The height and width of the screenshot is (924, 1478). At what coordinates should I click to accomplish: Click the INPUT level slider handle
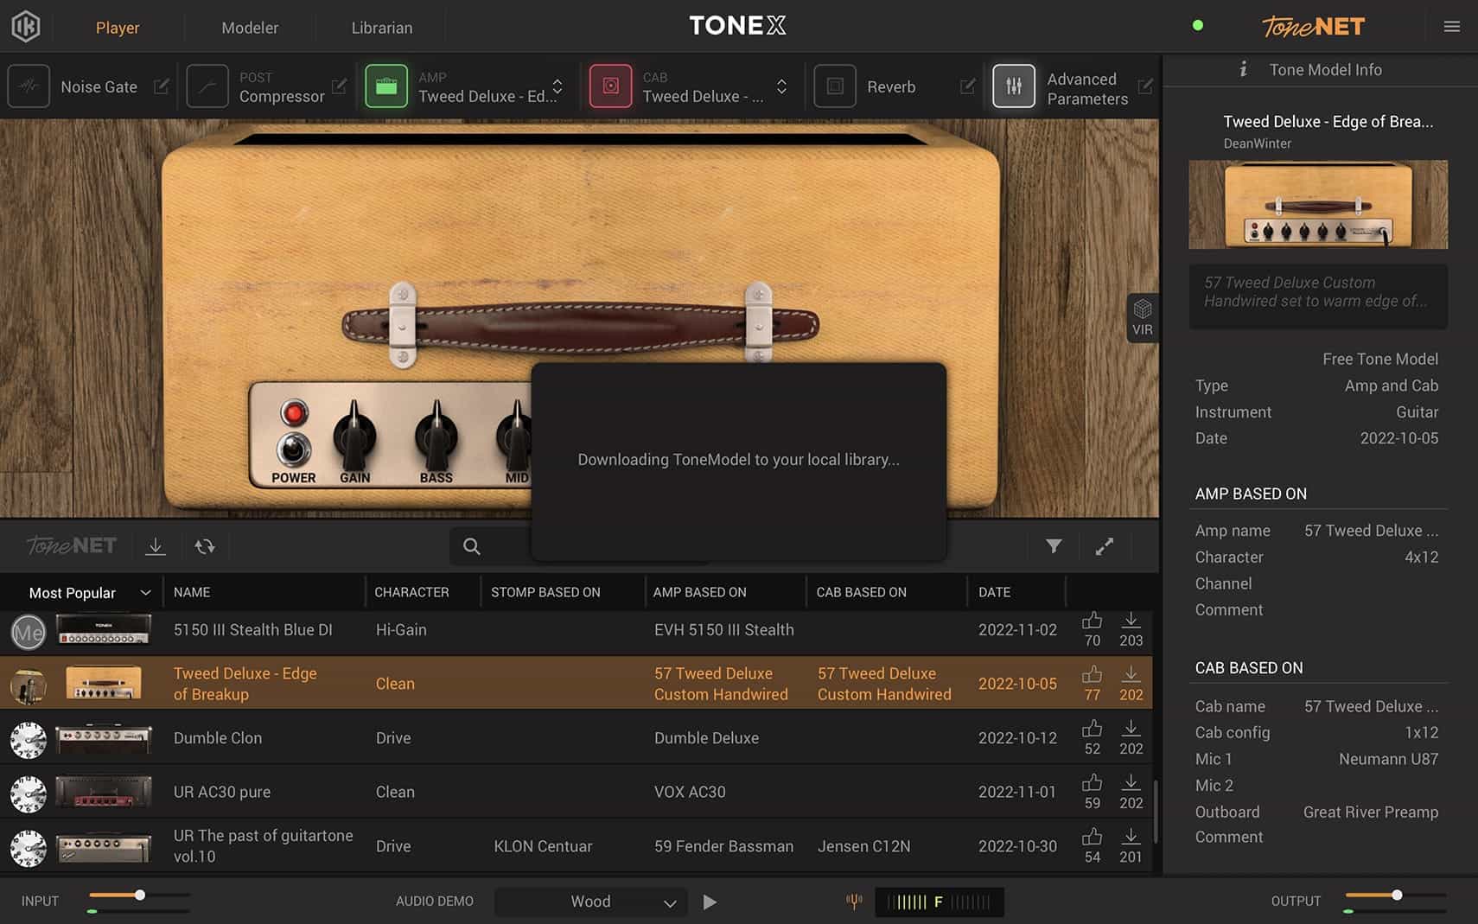click(x=139, y=895)
